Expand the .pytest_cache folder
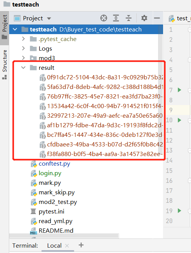 click(x=23, y=39)
